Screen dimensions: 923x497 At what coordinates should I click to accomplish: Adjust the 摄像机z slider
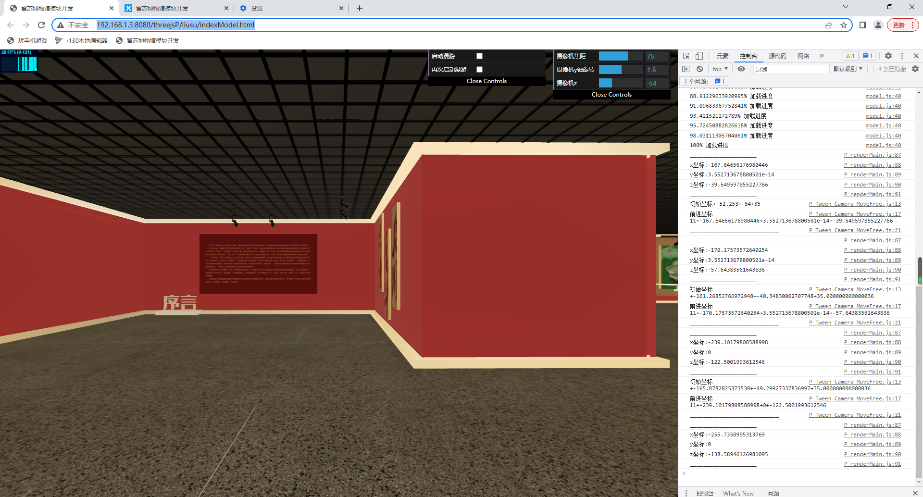click(x=621, y=83)
